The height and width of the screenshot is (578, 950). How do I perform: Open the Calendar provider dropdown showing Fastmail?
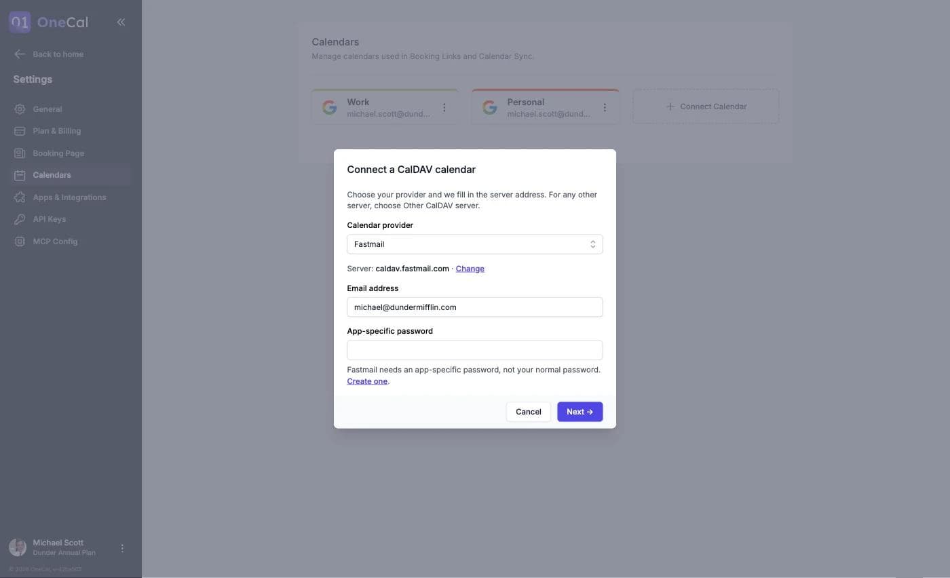click(475, 244)
